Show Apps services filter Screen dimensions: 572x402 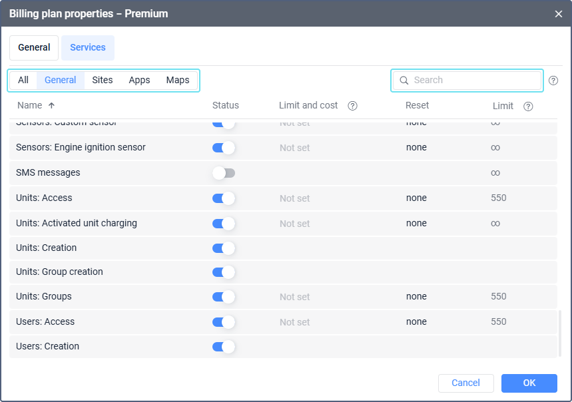pyautogui.click(x=139, y=81)
